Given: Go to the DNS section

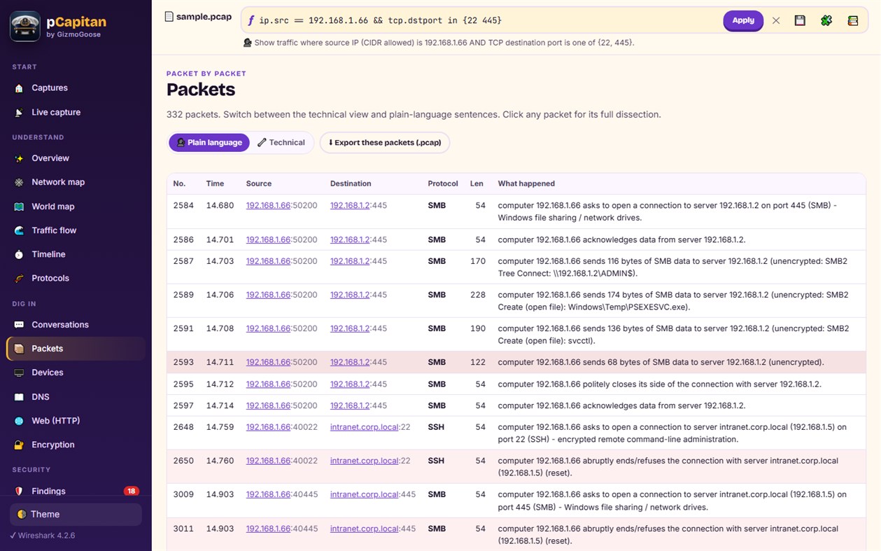Looking at the screenshot, I should coord(76,397).
